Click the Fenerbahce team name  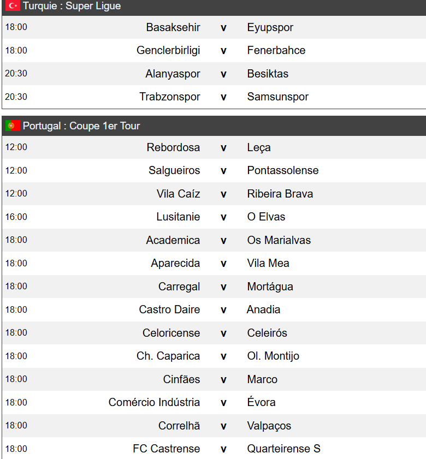tap(276, 51)
